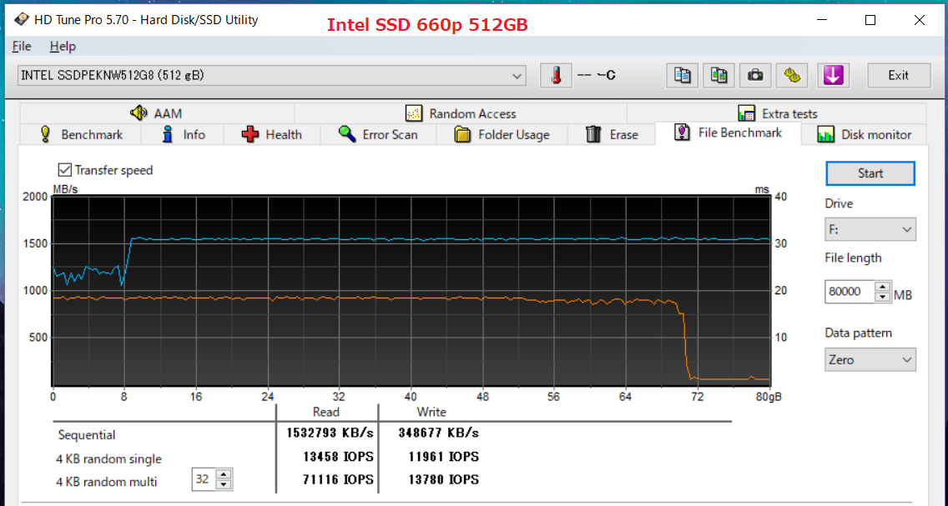
Task: Click the 4 KB random single label
Action: pos(108,459)
